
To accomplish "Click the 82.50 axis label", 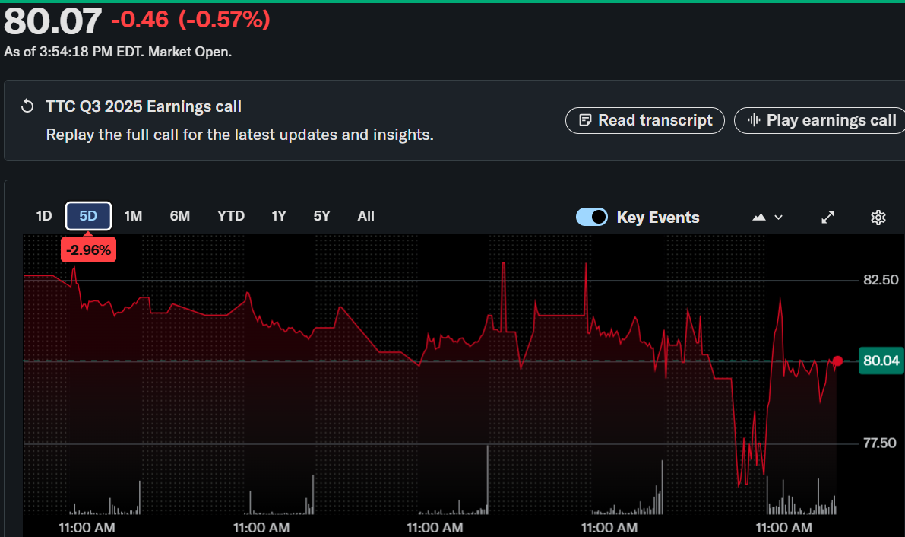I will click(x=881, y=281).
